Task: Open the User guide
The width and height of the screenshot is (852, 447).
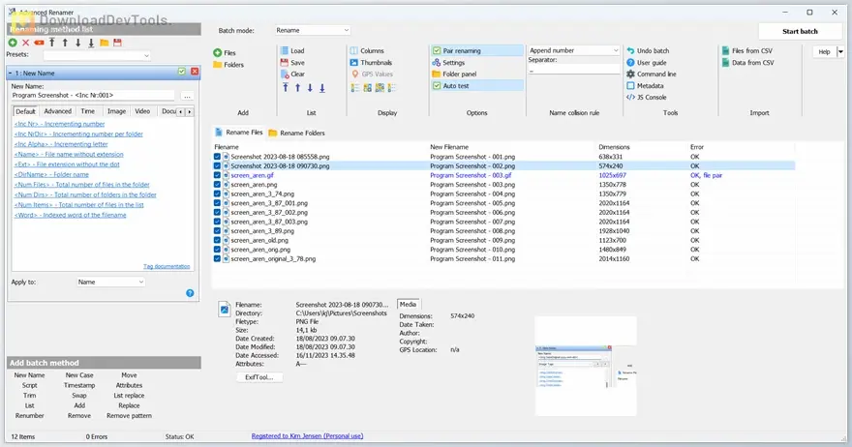Action: pos(647,63)
